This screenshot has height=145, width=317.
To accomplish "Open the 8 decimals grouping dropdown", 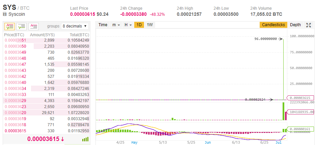I will (x=75, y=26).
